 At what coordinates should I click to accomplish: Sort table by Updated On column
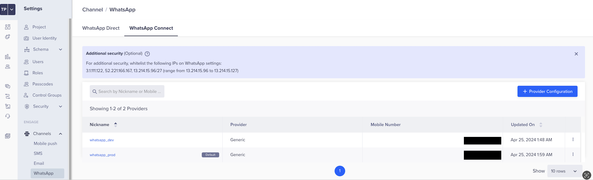tap(540, 124)
